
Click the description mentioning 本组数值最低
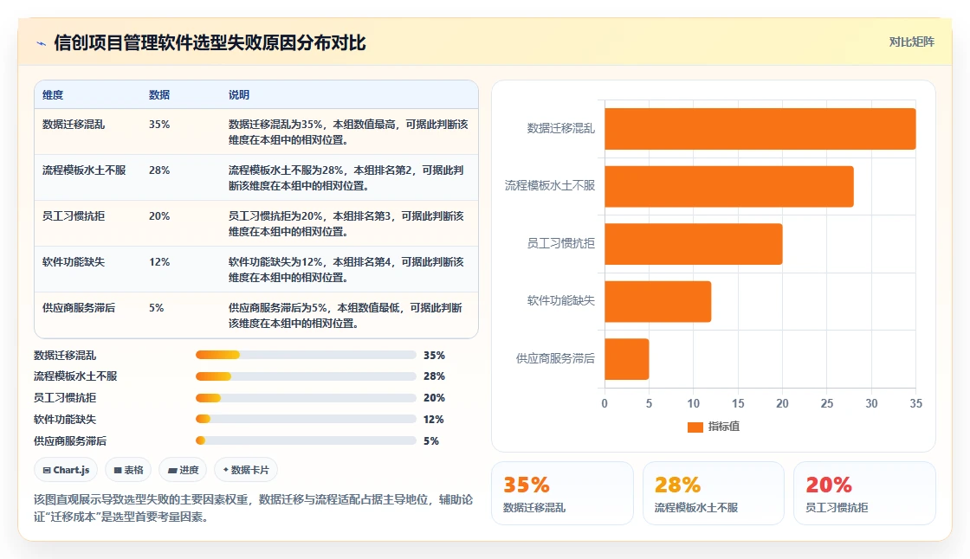pyautogui.click(x=346, y=315)
